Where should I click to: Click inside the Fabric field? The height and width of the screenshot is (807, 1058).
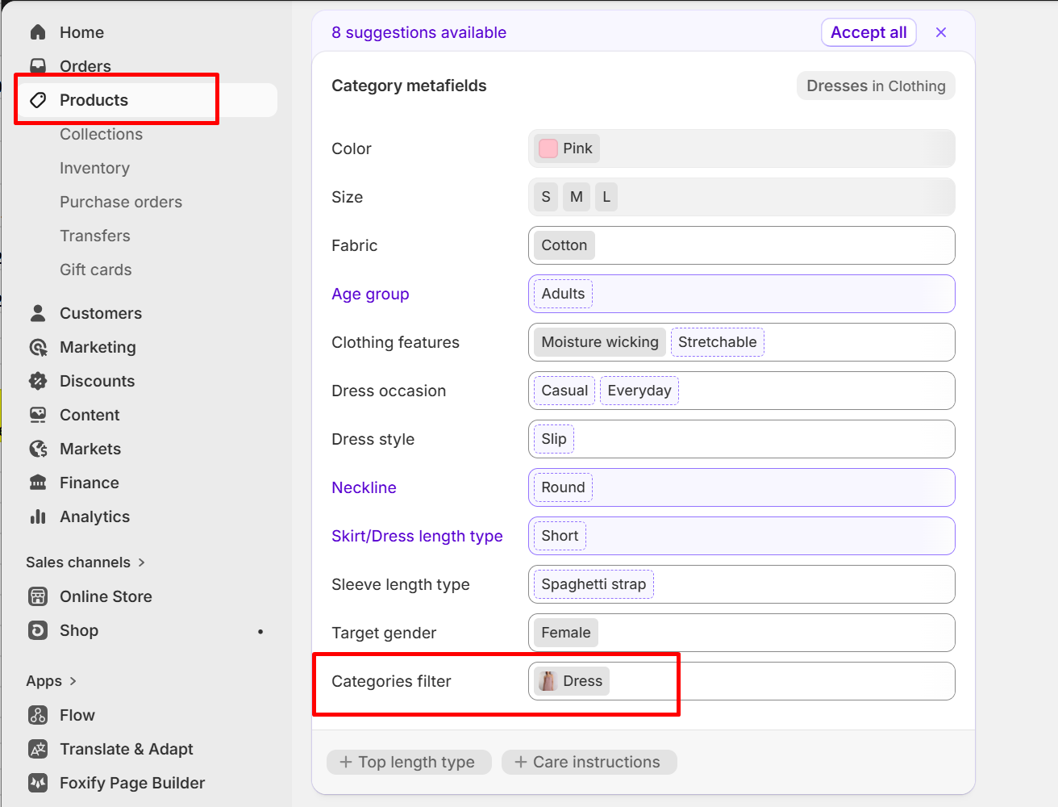click(742, 245)
